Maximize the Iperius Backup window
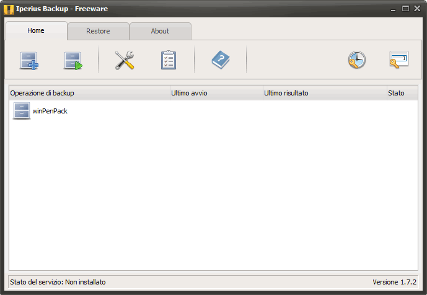 [405, 9]
